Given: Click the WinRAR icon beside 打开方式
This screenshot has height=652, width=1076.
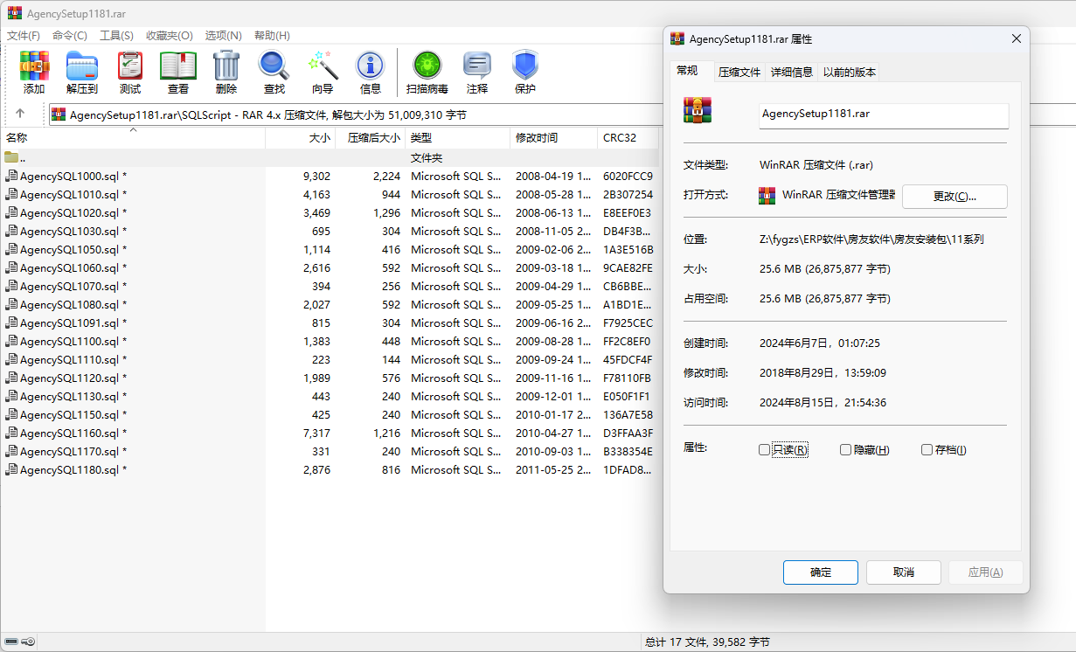Looking at the screenshot, I should (x=767, y=196).
